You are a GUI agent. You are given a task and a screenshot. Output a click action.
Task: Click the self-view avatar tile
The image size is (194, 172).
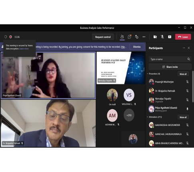(133, 139)
